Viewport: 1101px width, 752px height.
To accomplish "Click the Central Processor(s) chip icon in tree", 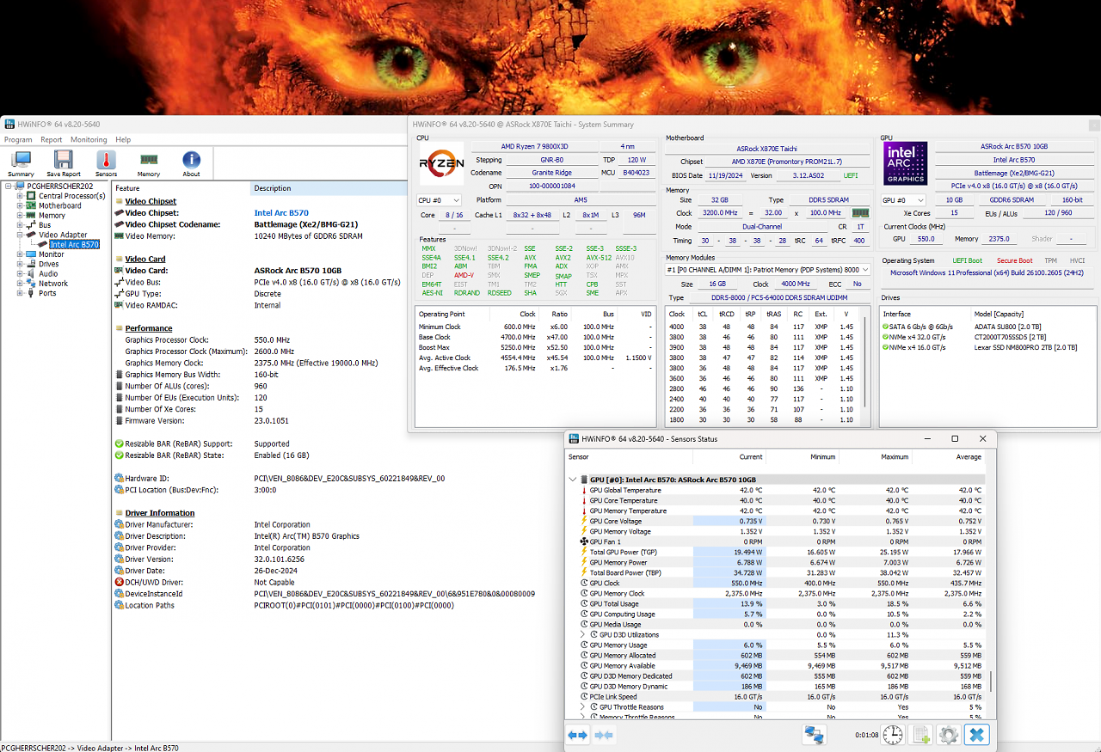I will [x=32, y=196].
